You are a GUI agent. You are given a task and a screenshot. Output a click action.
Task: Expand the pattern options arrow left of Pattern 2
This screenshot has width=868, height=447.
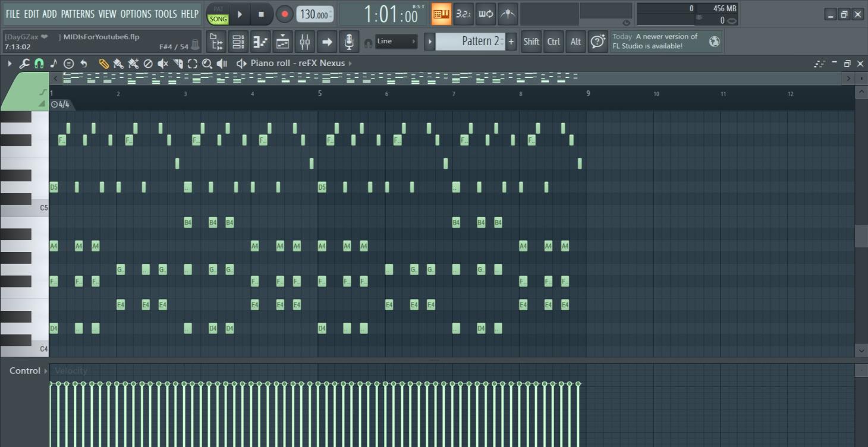[430, 42]
